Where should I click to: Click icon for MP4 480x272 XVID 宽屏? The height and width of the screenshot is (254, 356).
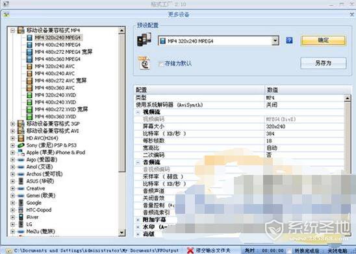[x=29, y=110]
